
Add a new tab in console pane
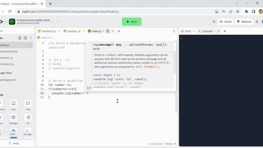[x=225, y=31]
